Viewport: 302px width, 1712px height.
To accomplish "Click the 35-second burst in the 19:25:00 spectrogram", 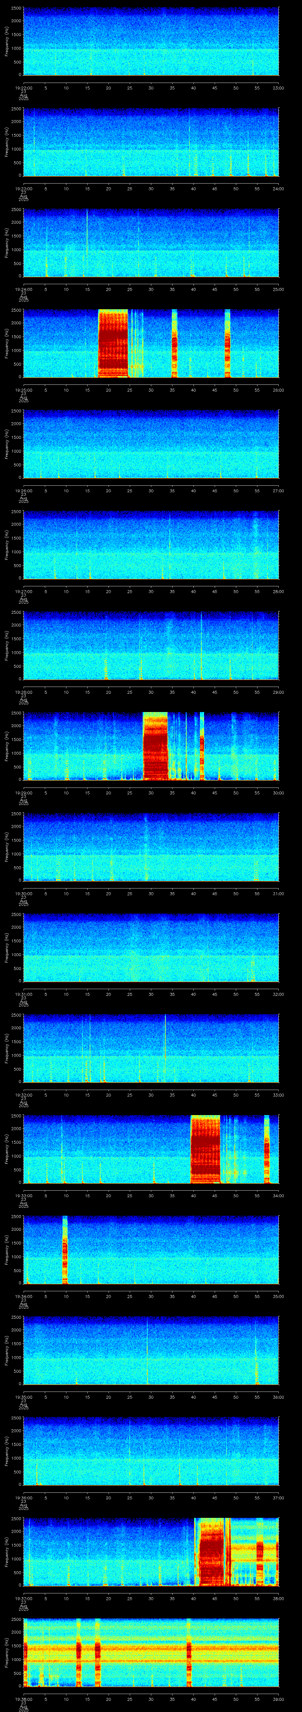I will click(175, 343).
